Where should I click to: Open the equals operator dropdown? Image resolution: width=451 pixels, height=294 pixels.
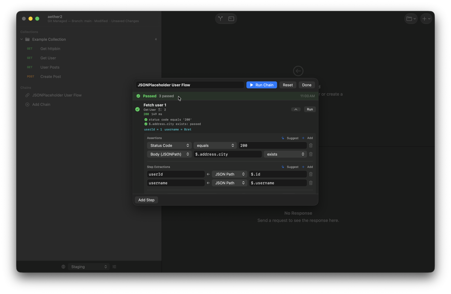coord(215,145)
